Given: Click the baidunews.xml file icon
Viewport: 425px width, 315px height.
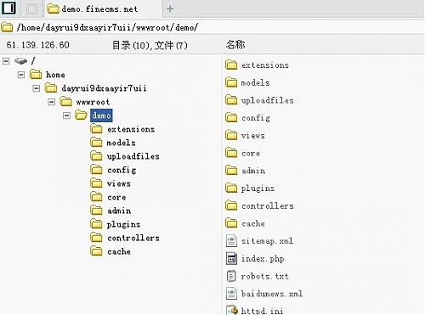Looking at the screenshot, I should 231,294.
